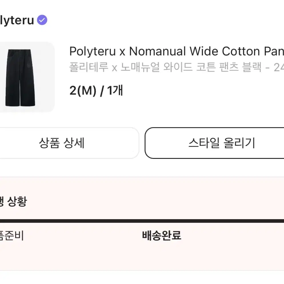Click the 진행 상황 progress heading
Screen dimensions: 284x284
click(13, 201)
